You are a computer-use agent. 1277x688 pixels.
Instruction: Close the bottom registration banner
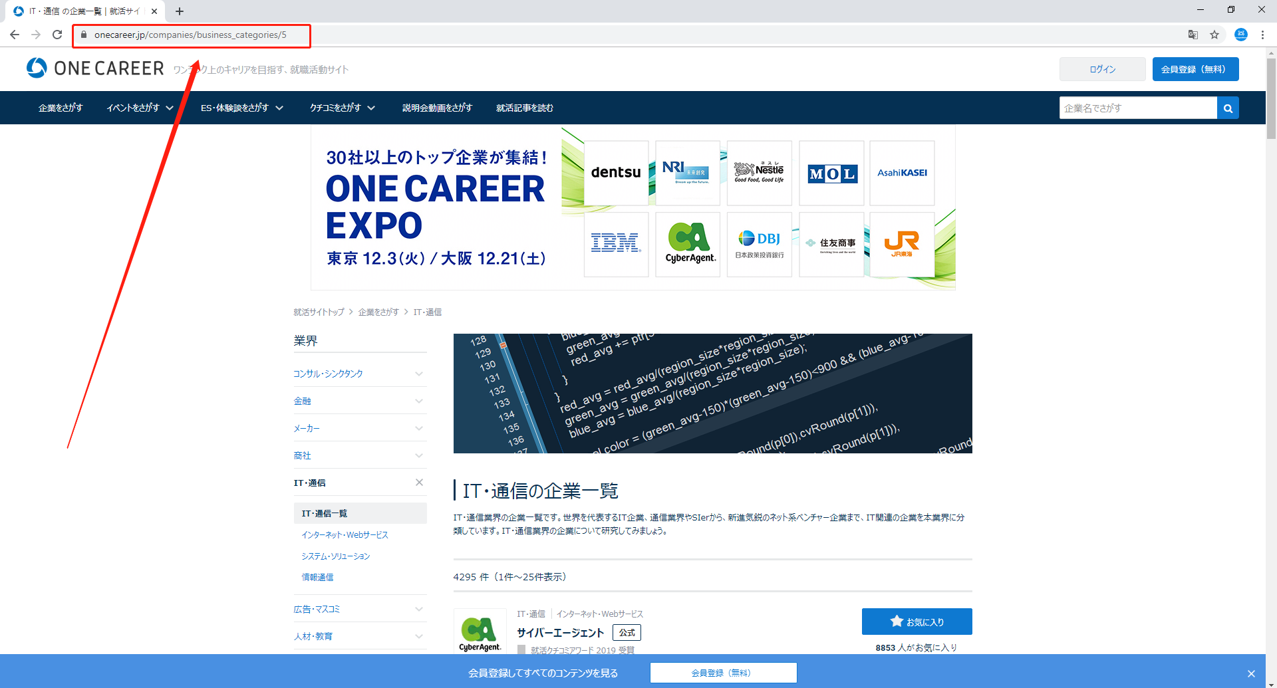pos(1251,673)
